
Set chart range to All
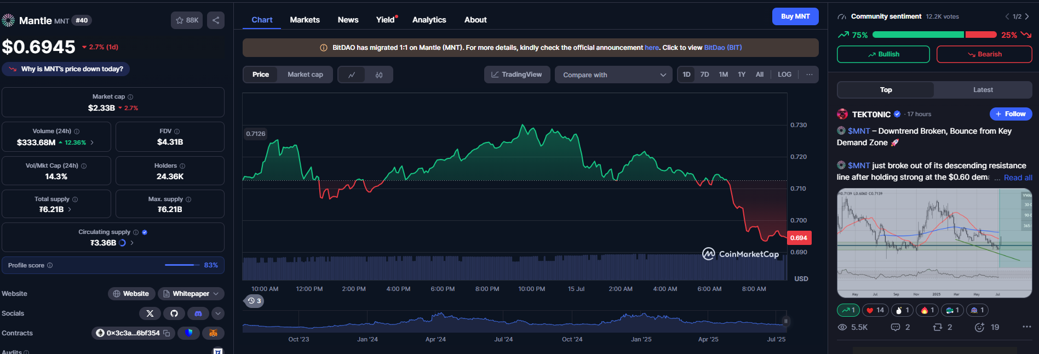[x=760, y=75]
